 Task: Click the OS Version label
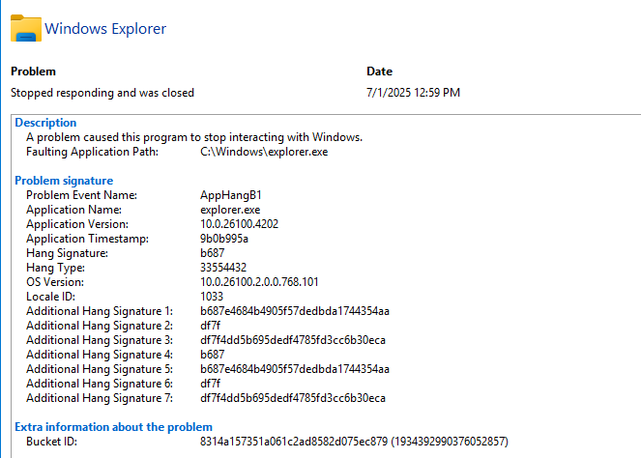(x=55, y=282)
